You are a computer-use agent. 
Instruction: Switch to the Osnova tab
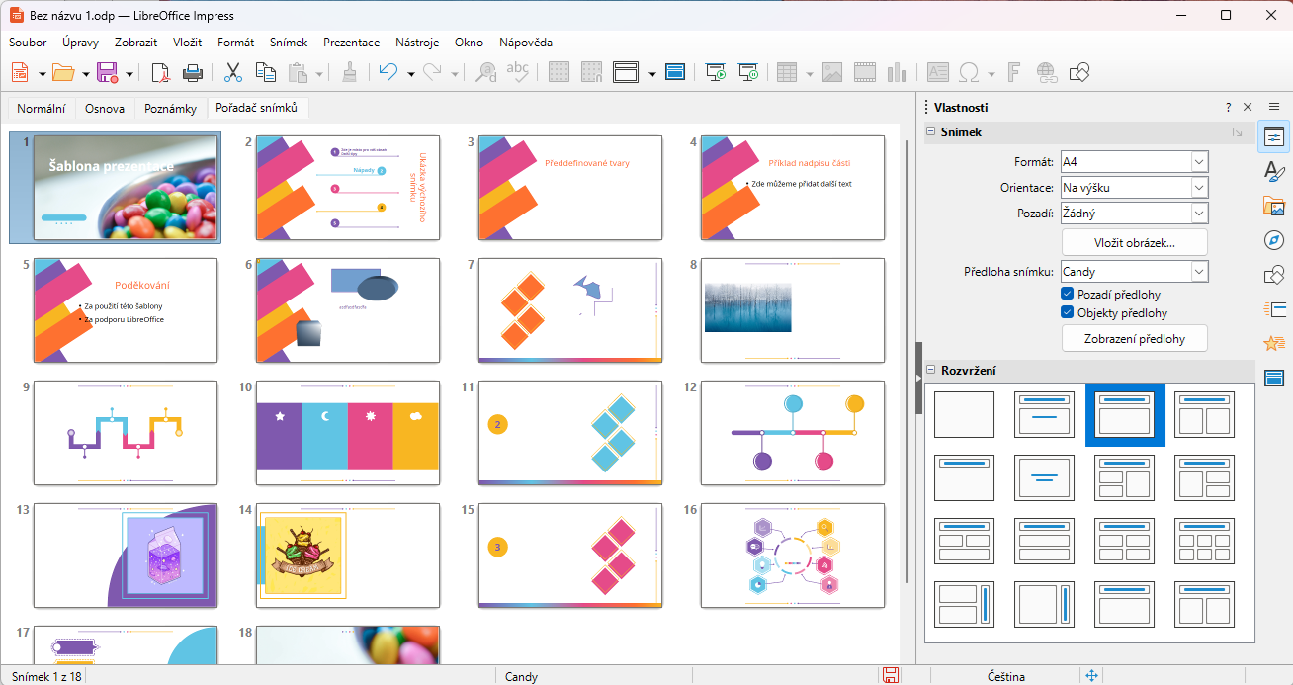105,109
